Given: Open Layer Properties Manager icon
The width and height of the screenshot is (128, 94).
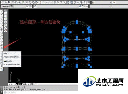Looking at the screenshot, I should pos(35,6).
